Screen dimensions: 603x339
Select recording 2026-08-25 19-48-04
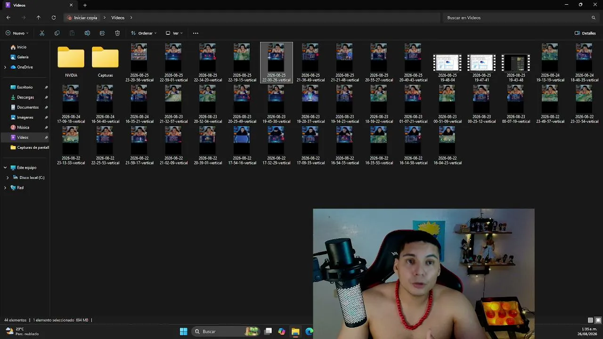coord(448,67)
